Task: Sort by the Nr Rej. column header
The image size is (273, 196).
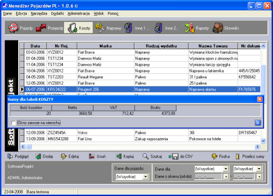Action: (62, 46)
